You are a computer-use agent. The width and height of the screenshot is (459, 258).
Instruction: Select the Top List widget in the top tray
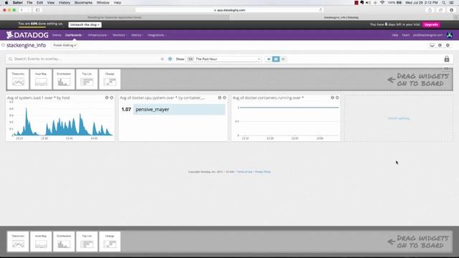87,80
